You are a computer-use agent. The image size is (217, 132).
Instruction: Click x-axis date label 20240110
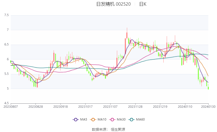pos(185,107)
